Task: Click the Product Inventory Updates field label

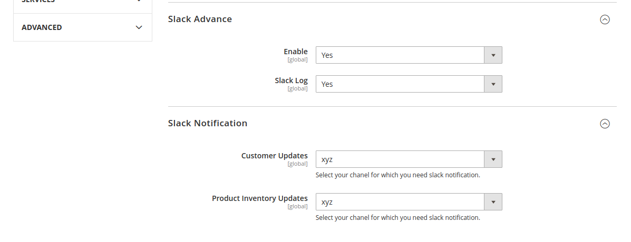Action: point(260,198)
